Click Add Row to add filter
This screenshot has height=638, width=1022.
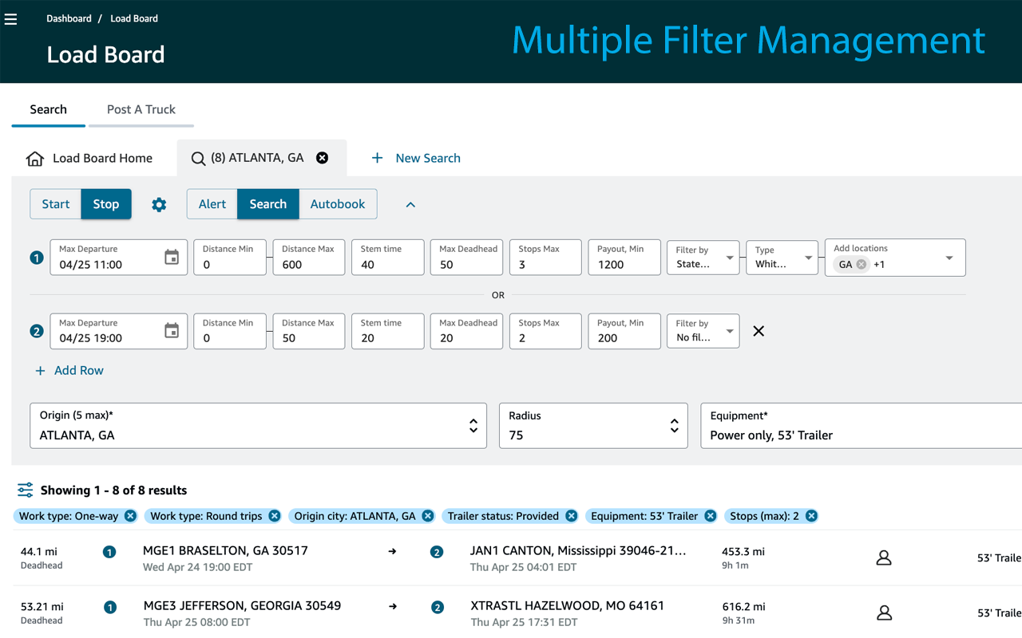tap(69, 370)
